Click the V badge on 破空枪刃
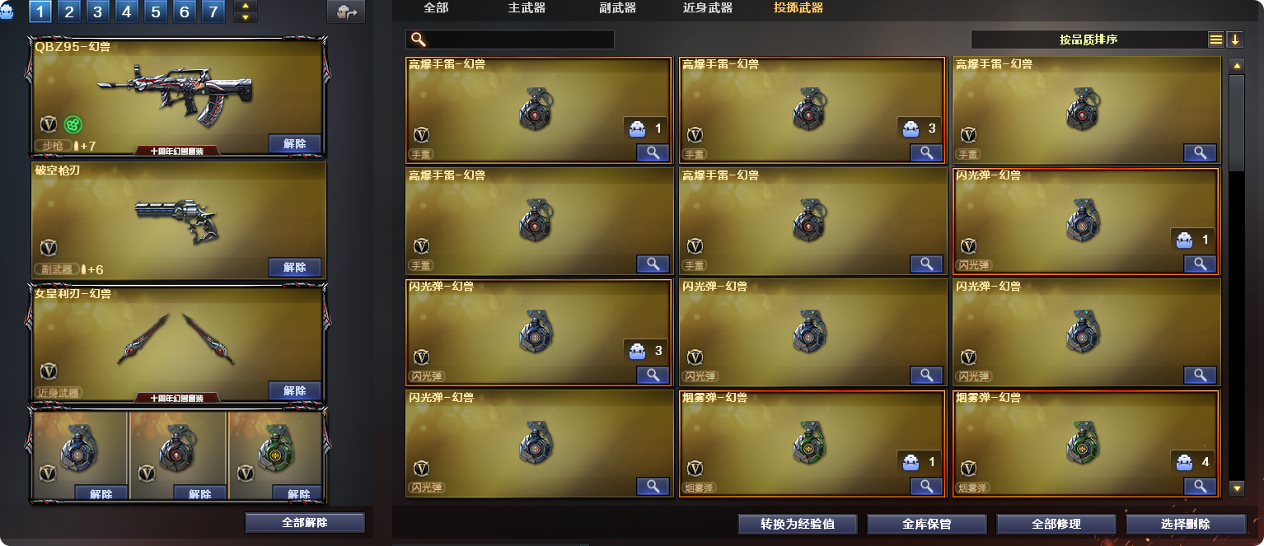Viewport: 1264px width, 546px height. click(x=49, y=247)
